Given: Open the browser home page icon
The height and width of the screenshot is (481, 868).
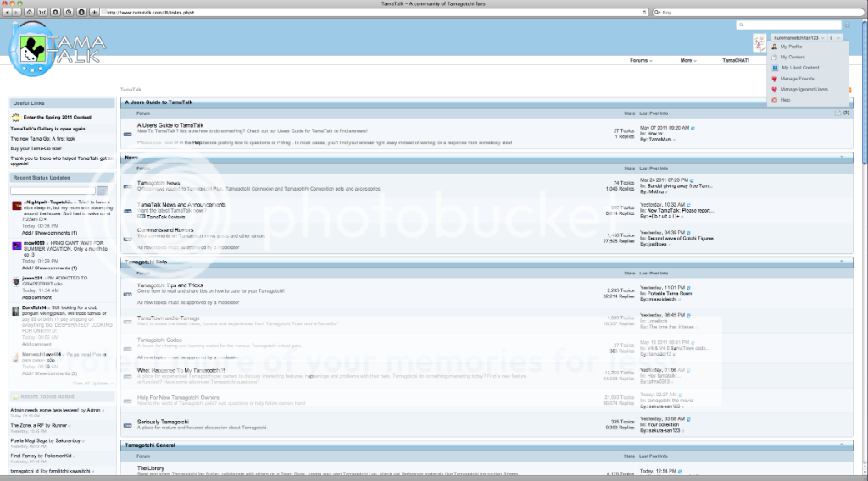Looking at the screenshot, I should (x=29, y=12).
